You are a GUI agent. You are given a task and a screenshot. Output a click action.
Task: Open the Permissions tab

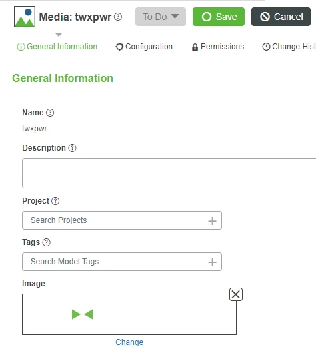pyautogui.click(x=218, y=47)
